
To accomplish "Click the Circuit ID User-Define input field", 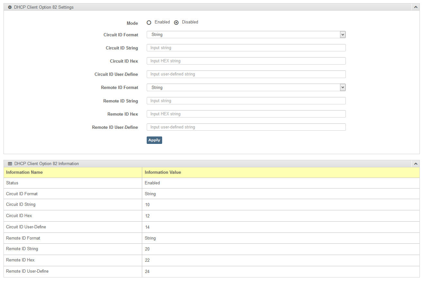I will pyautogui.click(x=246, y=74).
